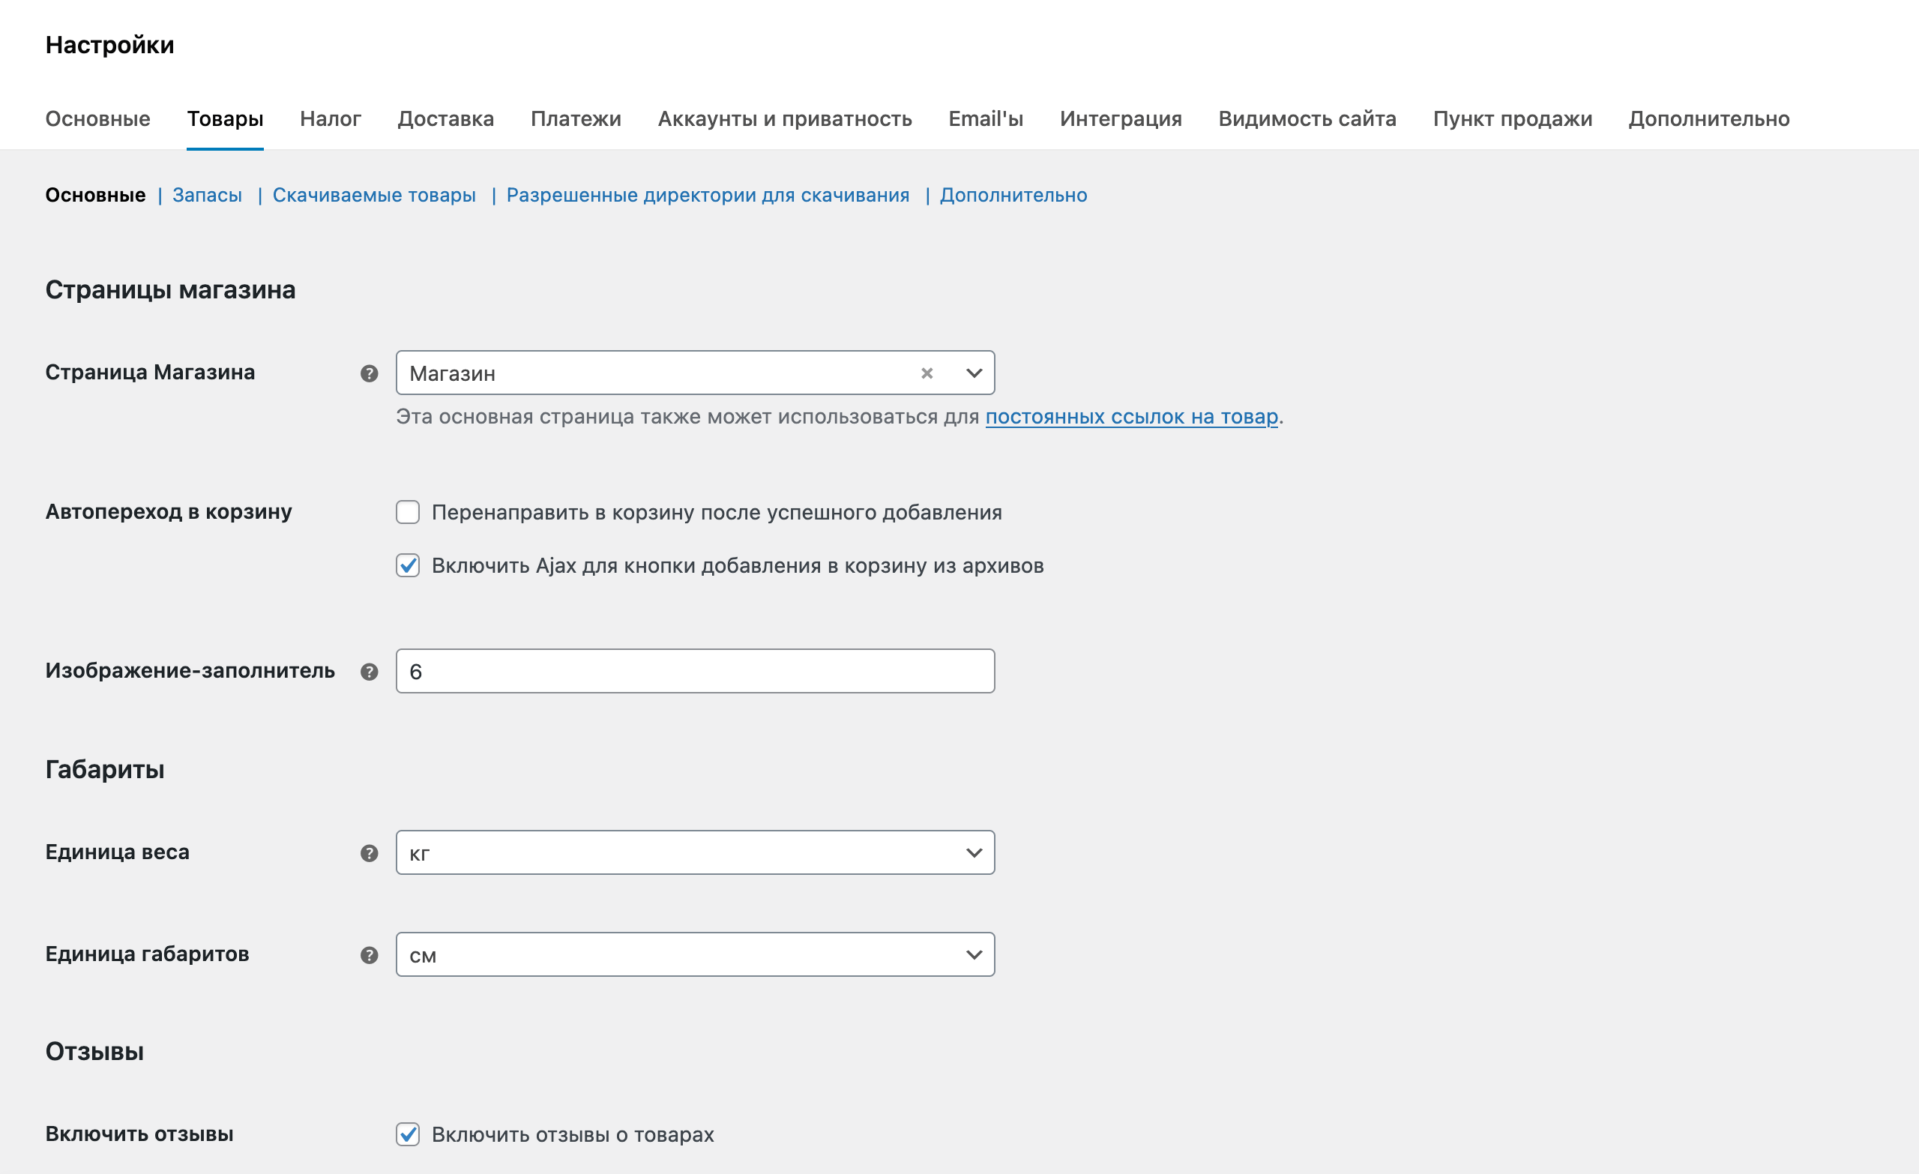Disable Ajax for add-to-cart buttons on archives
This screenshot has height=1174, width=1919.
(407, 566)
